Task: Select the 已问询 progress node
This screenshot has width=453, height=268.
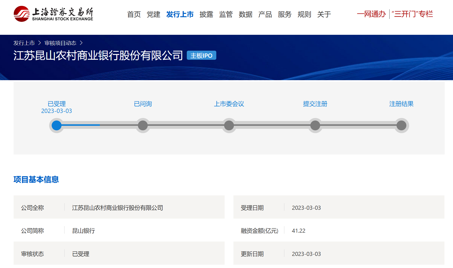Action: pos(143,125)
